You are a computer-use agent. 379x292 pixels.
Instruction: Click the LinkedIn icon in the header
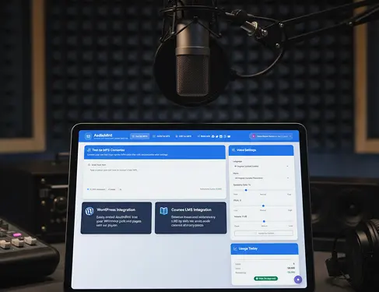(x=221, y=136)
